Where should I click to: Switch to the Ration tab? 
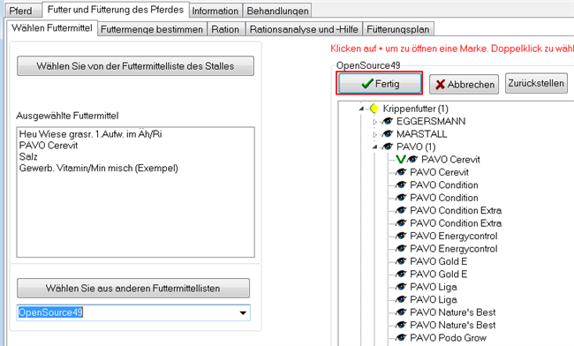(225, 29)
